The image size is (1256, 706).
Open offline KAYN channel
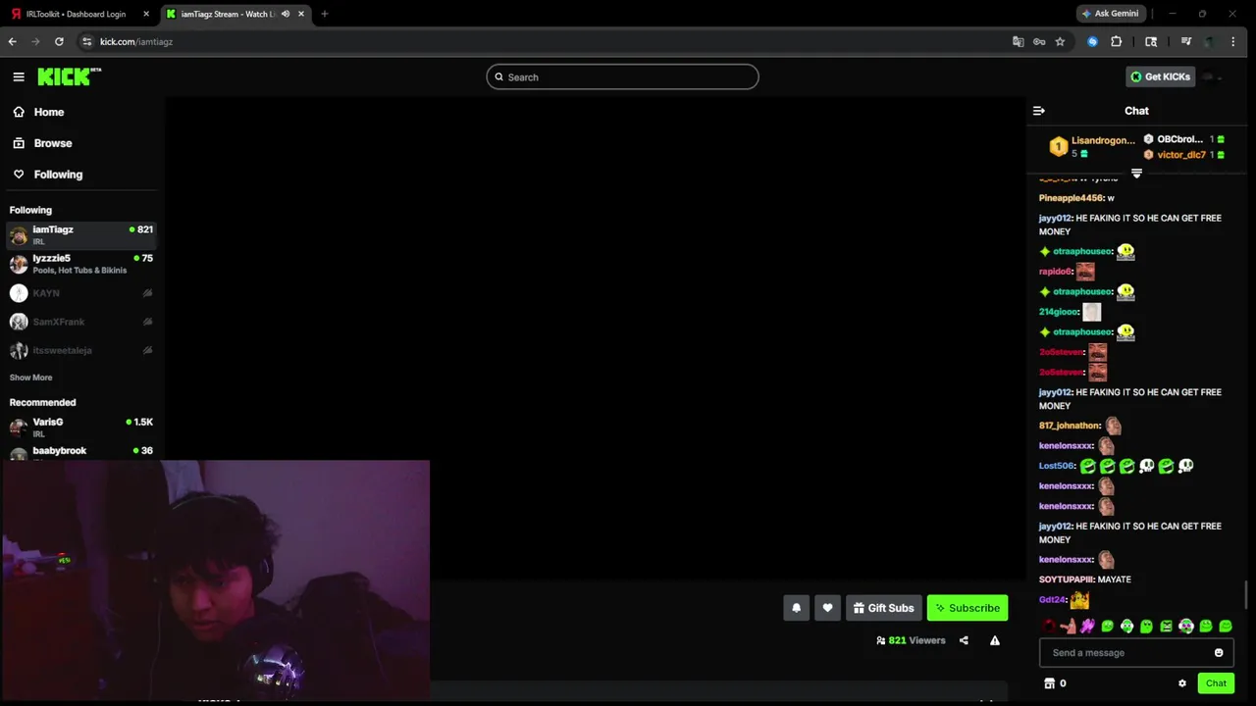80,293
